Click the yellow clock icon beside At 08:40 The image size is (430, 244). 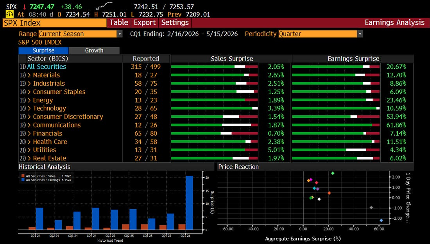10,14
